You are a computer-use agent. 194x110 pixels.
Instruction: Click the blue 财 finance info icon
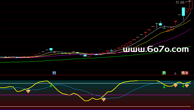tap(54, 73)
